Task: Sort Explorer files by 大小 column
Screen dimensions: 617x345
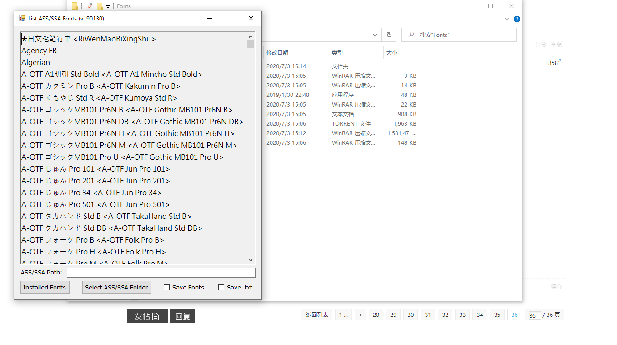Action: 401,53
